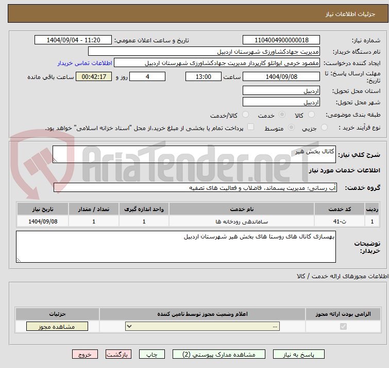The image size is (389, 368).
Task: Click the ردیف column header
Action: pos(372,209)
